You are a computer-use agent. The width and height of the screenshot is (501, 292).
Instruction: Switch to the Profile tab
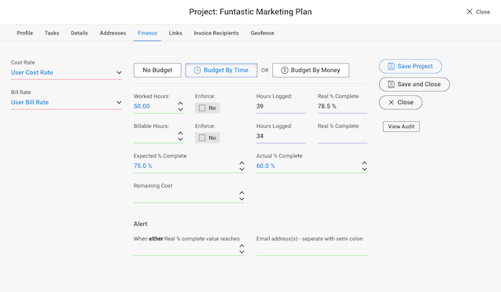[x=25, y=33]
